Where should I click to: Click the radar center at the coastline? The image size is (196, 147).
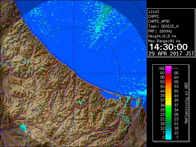[74, 73]
